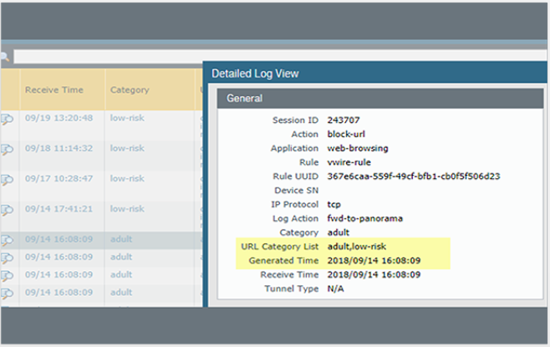Click adult category in the highlighted row
Image resolution: width=550 pixels, height=347 pixels.
click(121, 239)
